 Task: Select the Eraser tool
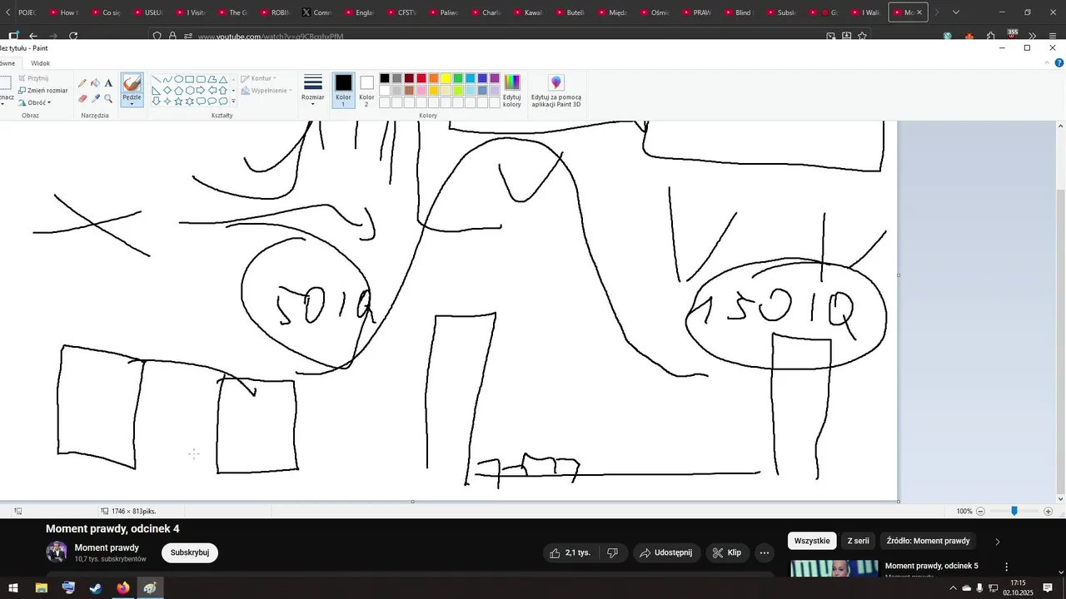pyautogui.click(x=82, y=98)
